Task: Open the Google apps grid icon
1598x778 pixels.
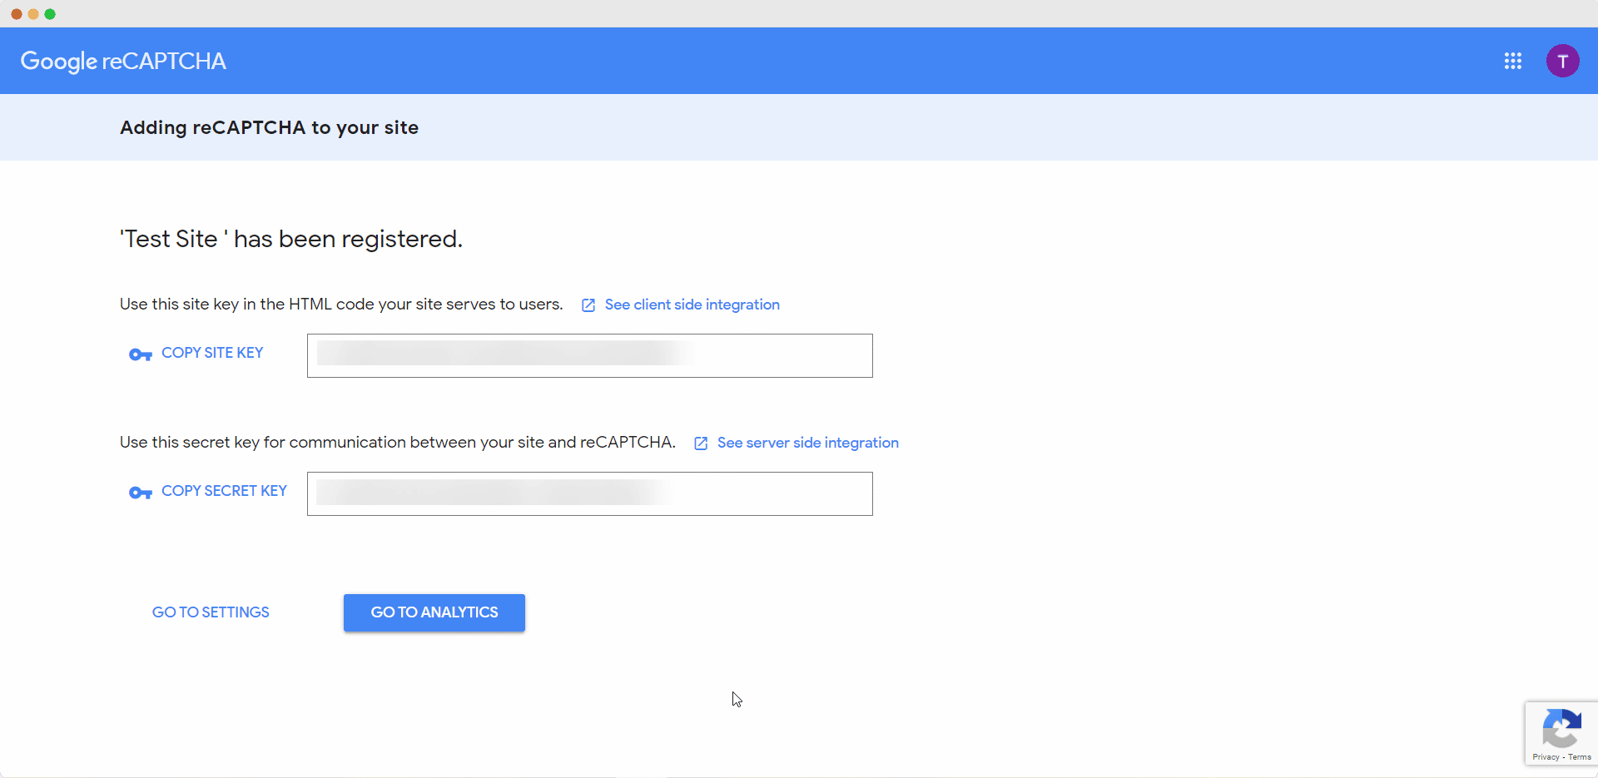Action: pyautogui.click(x=1512, y=61)
